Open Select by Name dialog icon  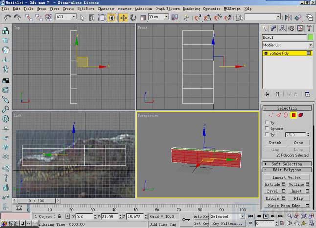coord(92,18)
